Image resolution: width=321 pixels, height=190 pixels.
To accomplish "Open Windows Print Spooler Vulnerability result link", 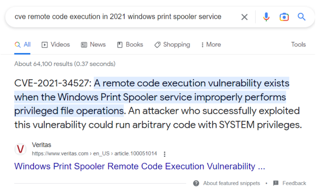I will click(x=139, y=167).
